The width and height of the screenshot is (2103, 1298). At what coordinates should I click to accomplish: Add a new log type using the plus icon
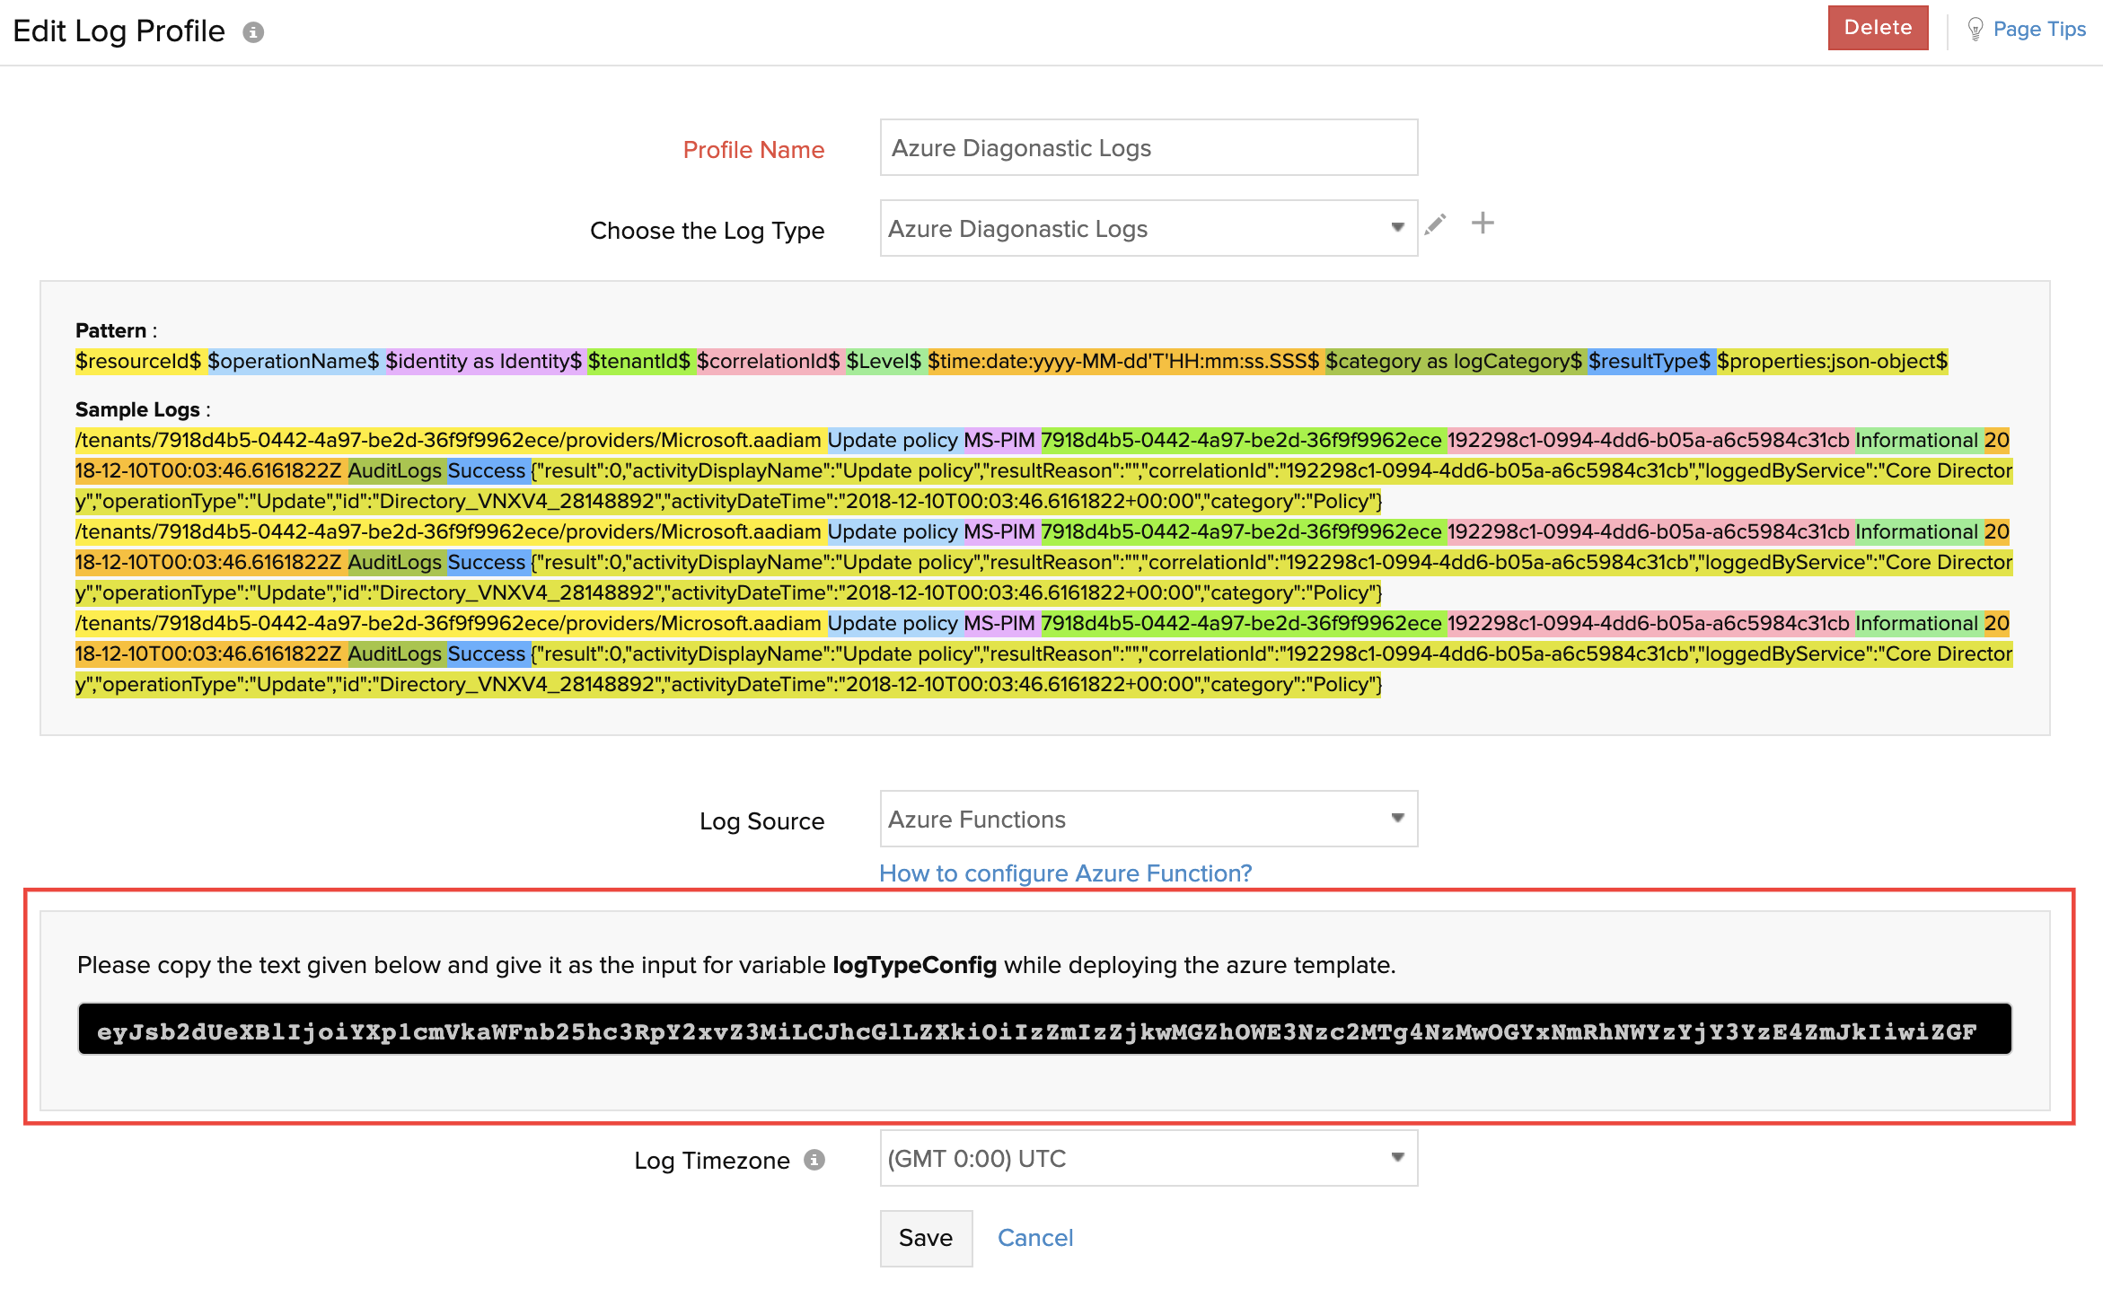tap(1483, 224)
